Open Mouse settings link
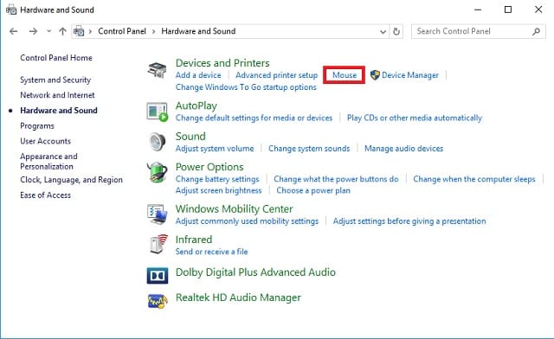The image size is (554, 339). coord(345,75)
